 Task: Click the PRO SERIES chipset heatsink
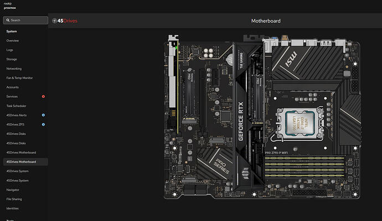tap(215, 164)
